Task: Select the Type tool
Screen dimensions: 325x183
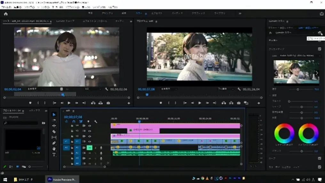Action: click(x=54, y=155)
